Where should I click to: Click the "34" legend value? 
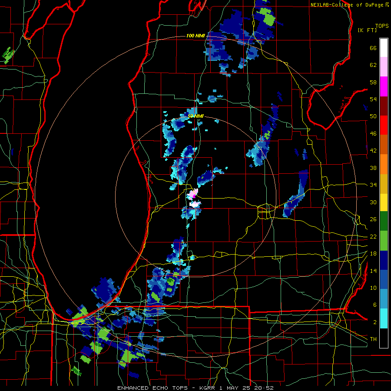pos(373,185)
